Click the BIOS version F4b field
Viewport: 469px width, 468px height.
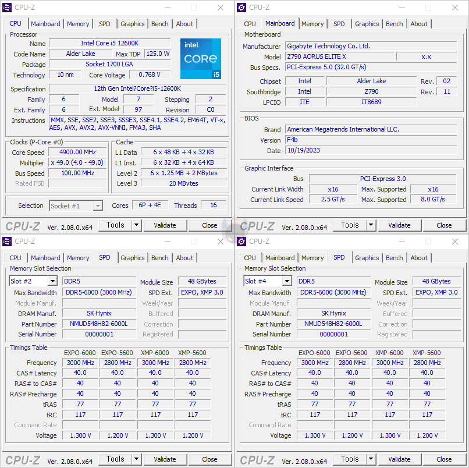(371, 140)
